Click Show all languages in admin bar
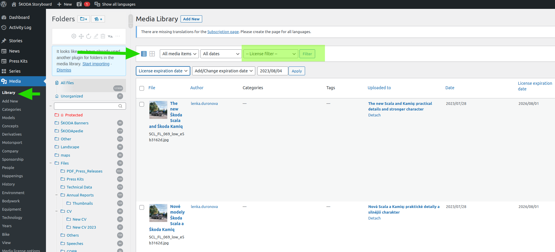This screenshot has width=555, height=252. pyautogui.click(x=115, y=4)
